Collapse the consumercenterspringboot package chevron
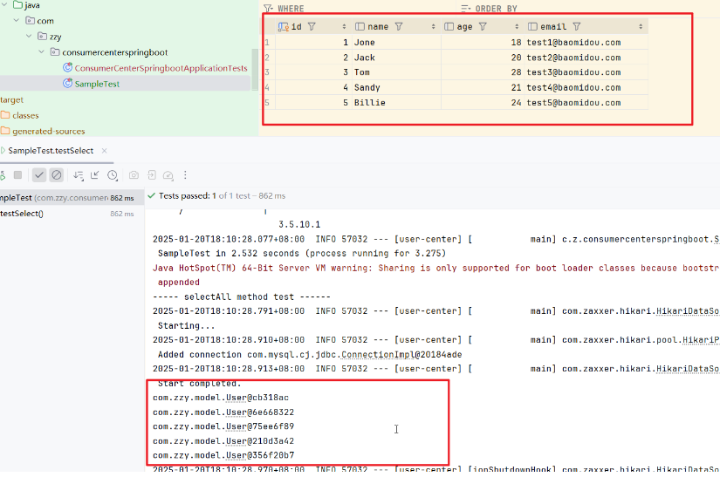The height and width of the screenshot is (477, 720). pyautogui.click(x=41, y=51)
